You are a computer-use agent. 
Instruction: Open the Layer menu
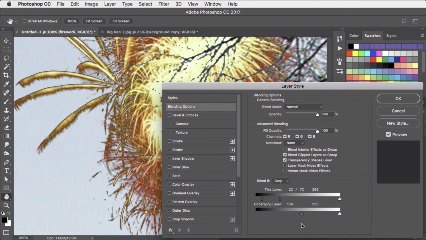(x=110, y=4)
